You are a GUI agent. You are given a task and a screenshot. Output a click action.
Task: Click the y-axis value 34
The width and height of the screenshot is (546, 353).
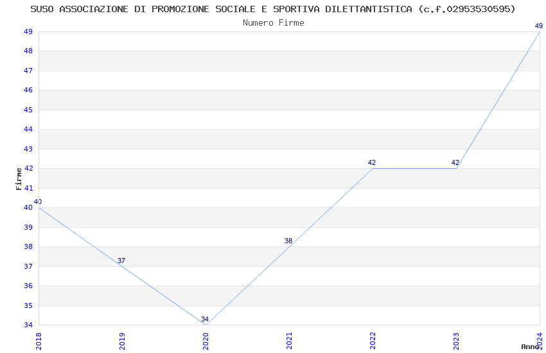[x=28, y=325]
